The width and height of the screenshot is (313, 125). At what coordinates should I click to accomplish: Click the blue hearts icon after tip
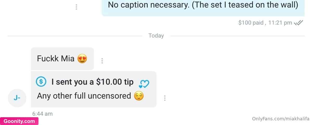pos(144,84)
